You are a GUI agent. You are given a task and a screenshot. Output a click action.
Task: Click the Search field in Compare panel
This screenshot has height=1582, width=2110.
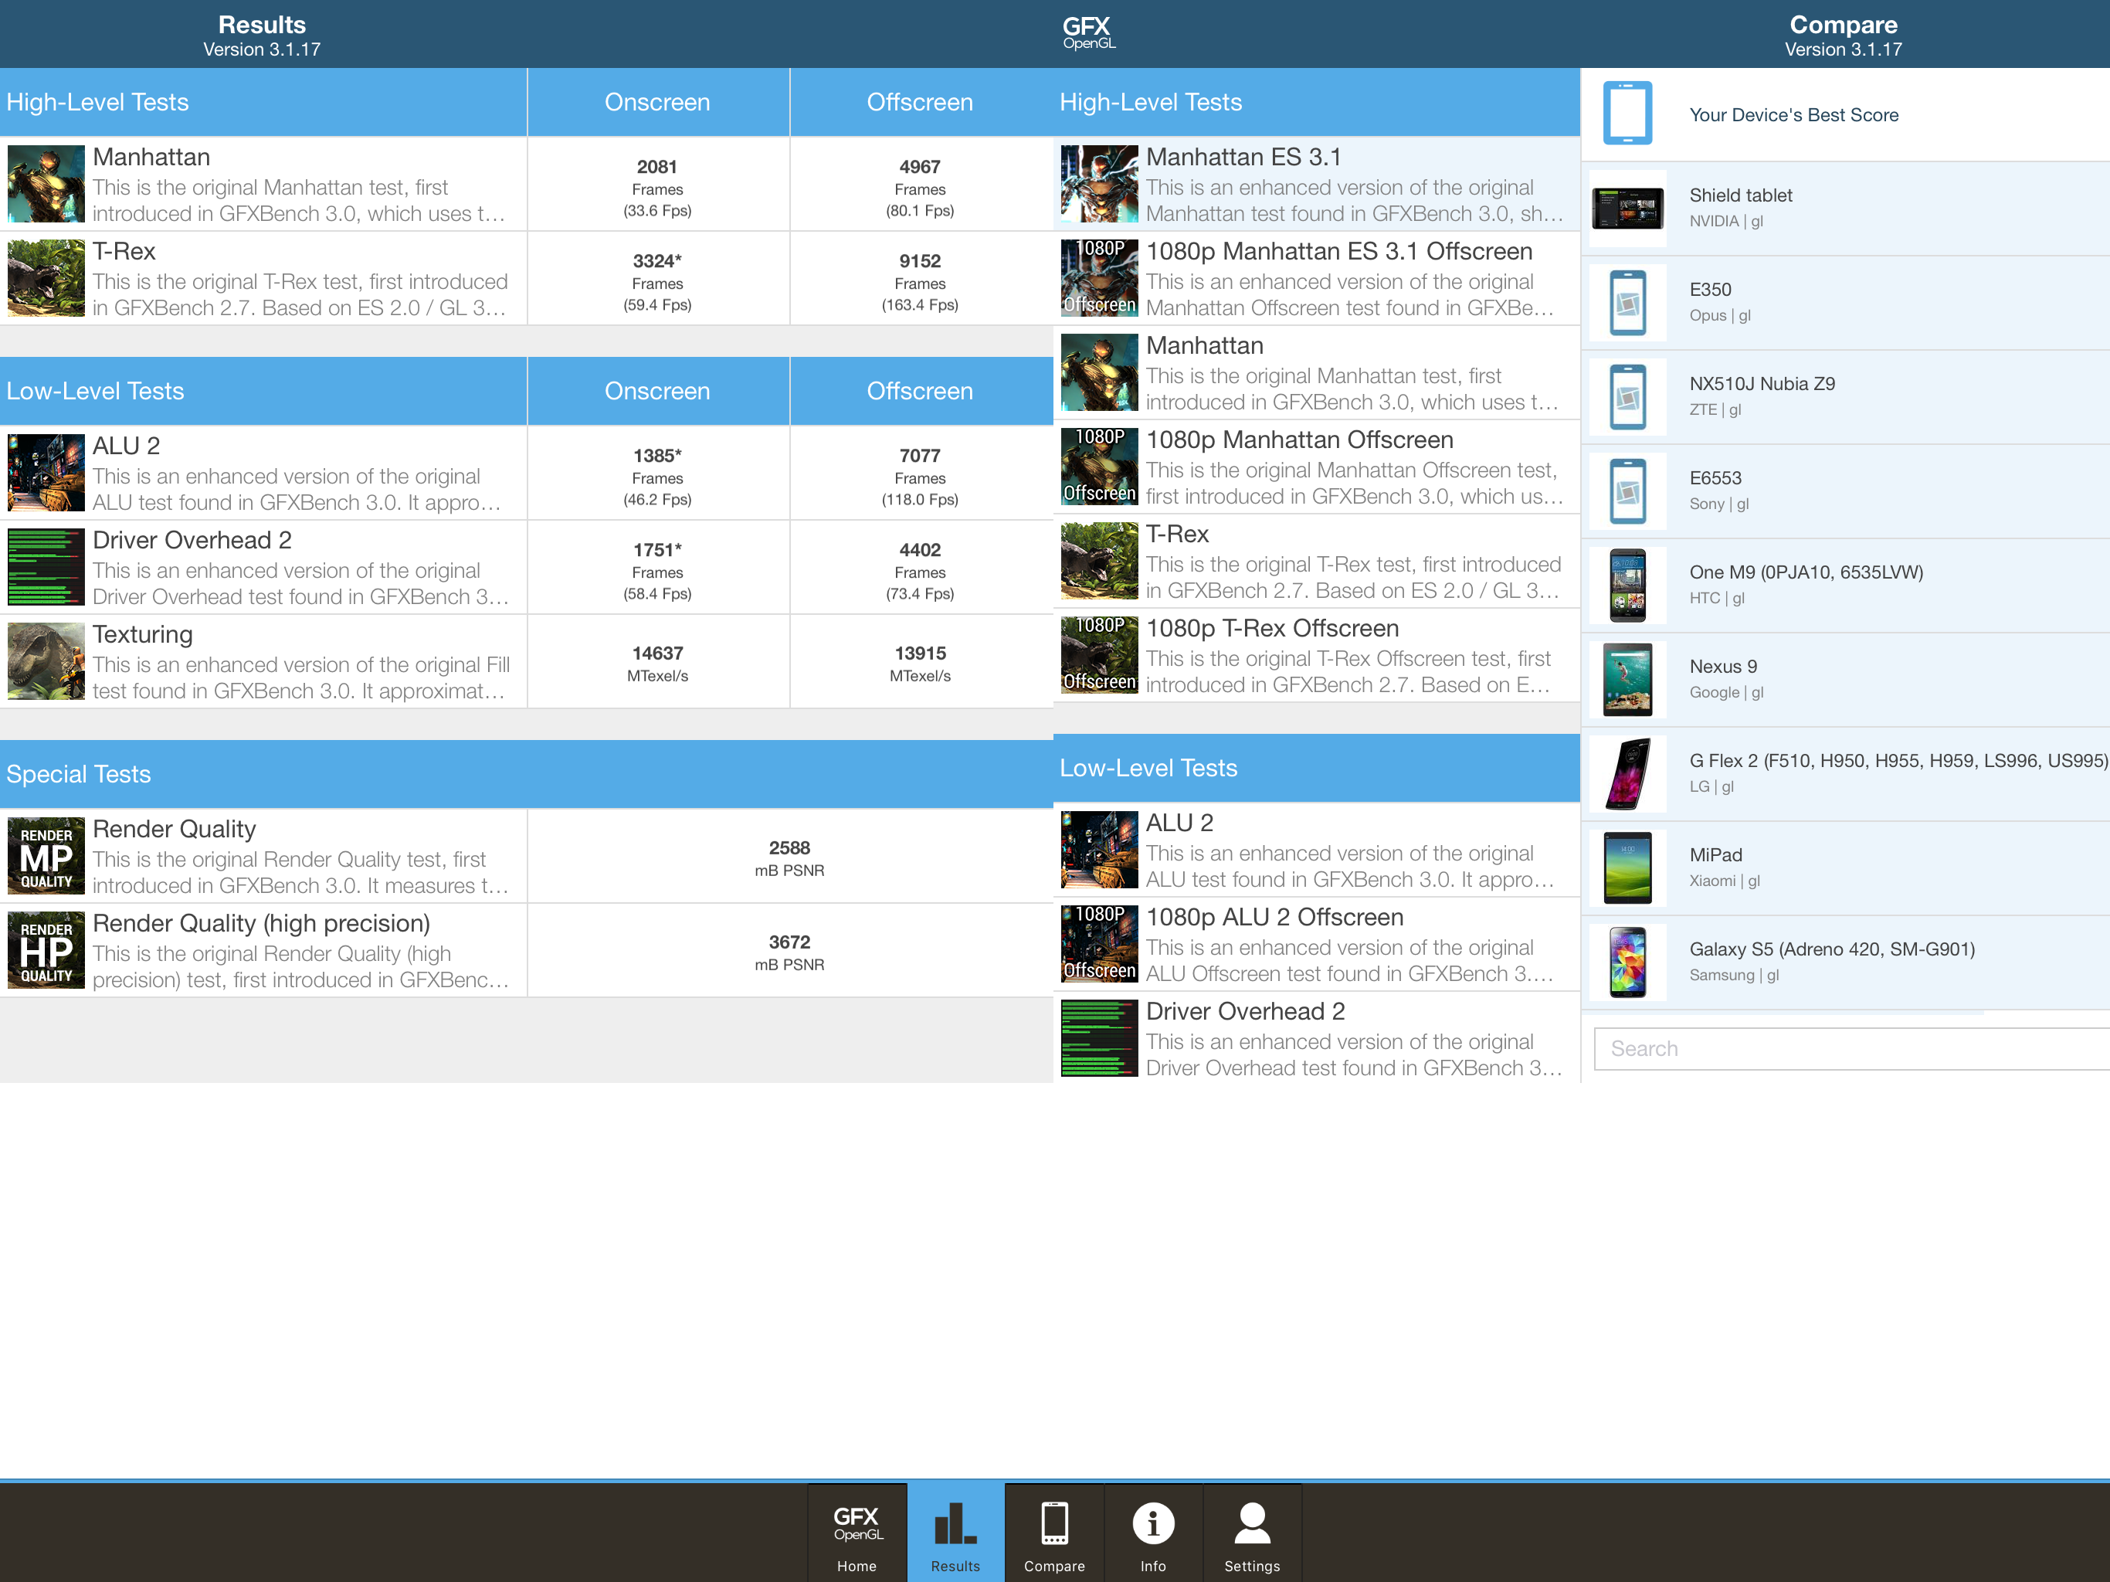1851,1049
